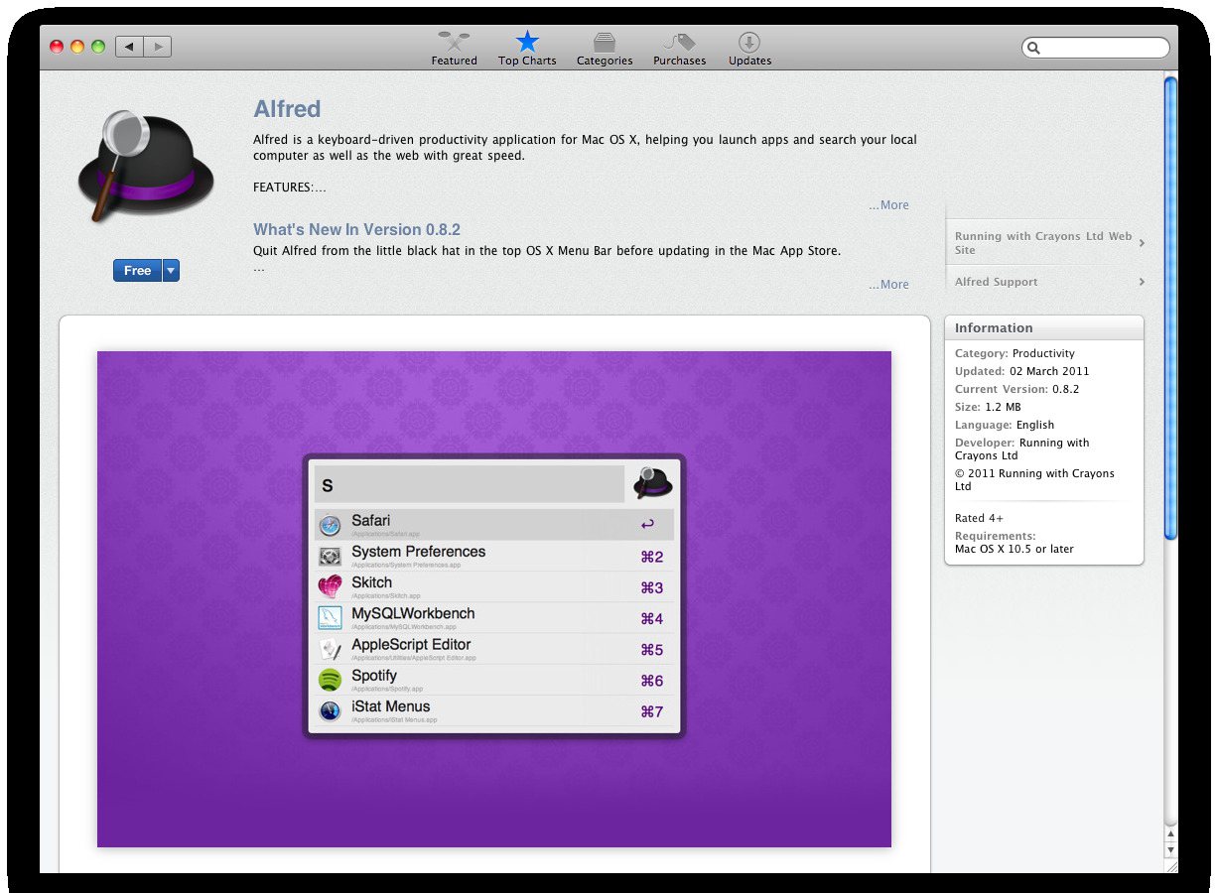Screen dimensions: 1218x893
Task: Open the Alfred Support link
Action: 996,282
